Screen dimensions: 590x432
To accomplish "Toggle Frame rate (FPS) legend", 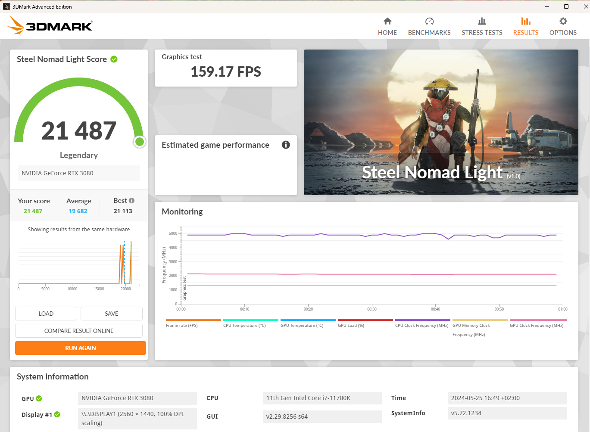I will [193, 323].
